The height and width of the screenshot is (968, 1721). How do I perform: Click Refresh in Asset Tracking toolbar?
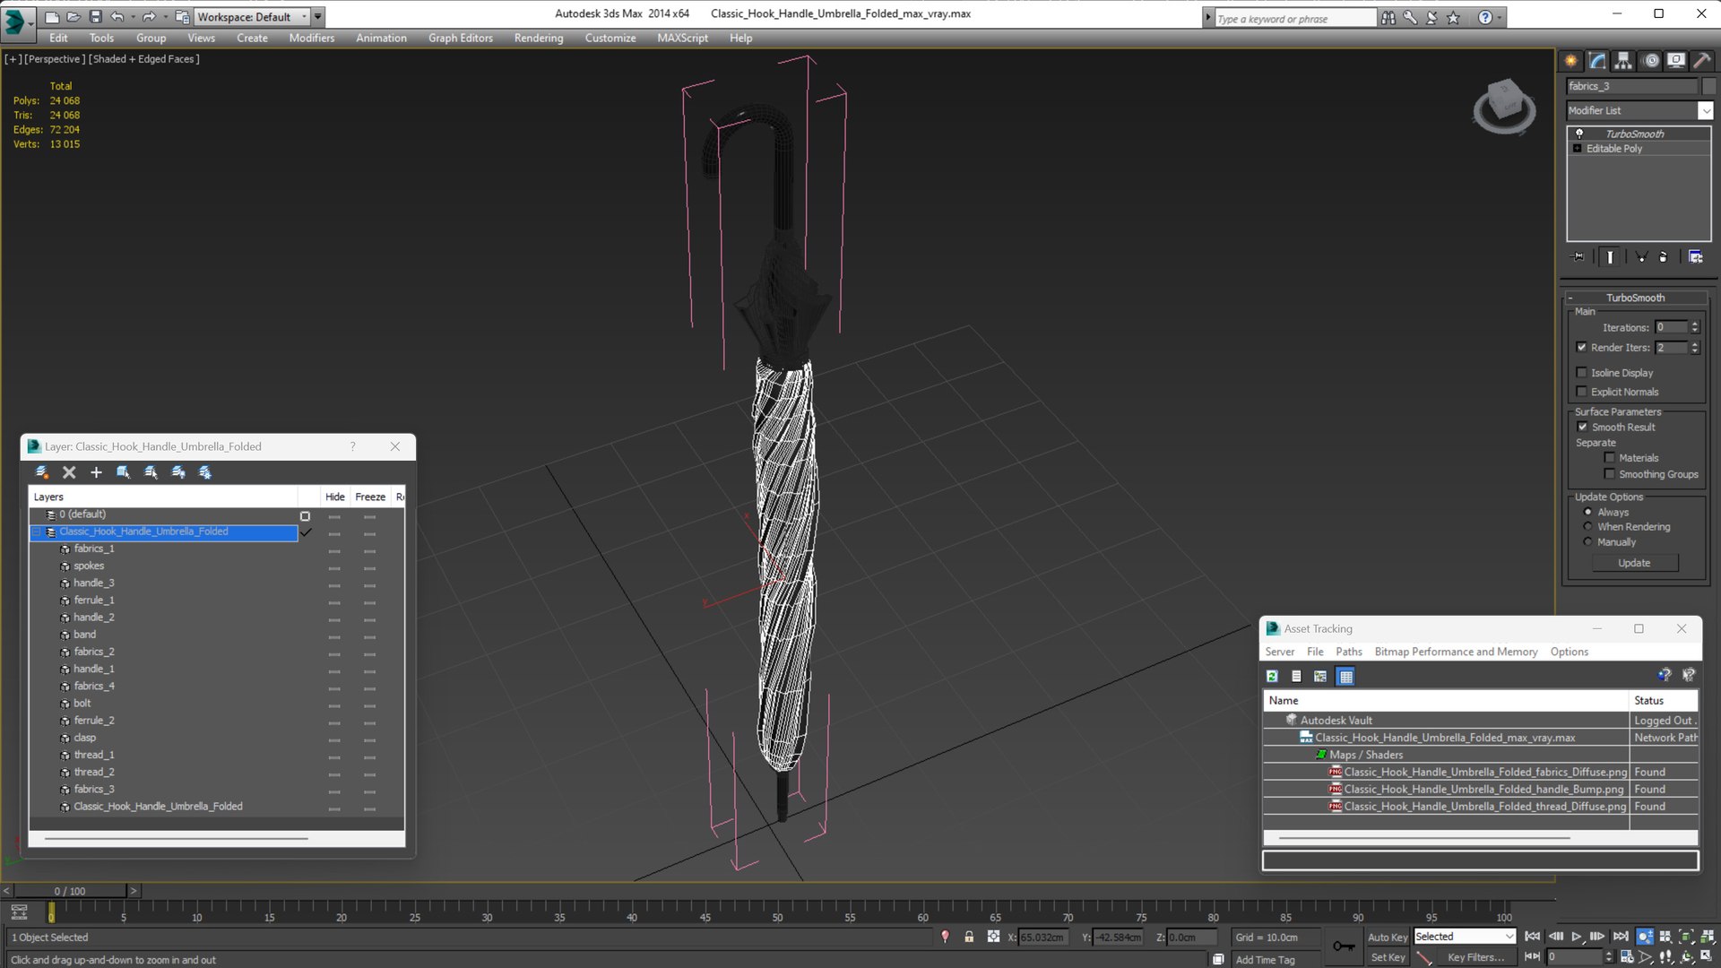click(x=1272, y=677)
